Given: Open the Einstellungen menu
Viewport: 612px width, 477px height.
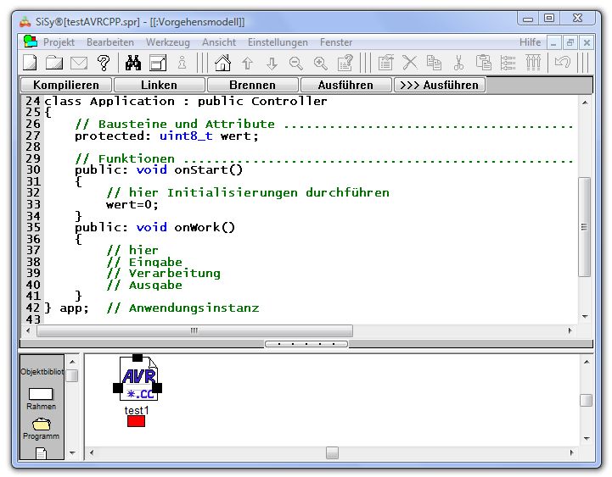Looking at the screenshot, I should pos(278,42).
